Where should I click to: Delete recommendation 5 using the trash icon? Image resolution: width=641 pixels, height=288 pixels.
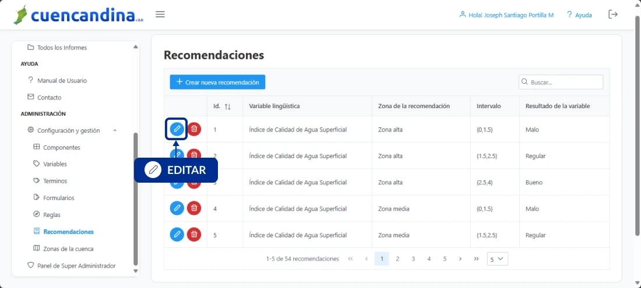[194, 234]
